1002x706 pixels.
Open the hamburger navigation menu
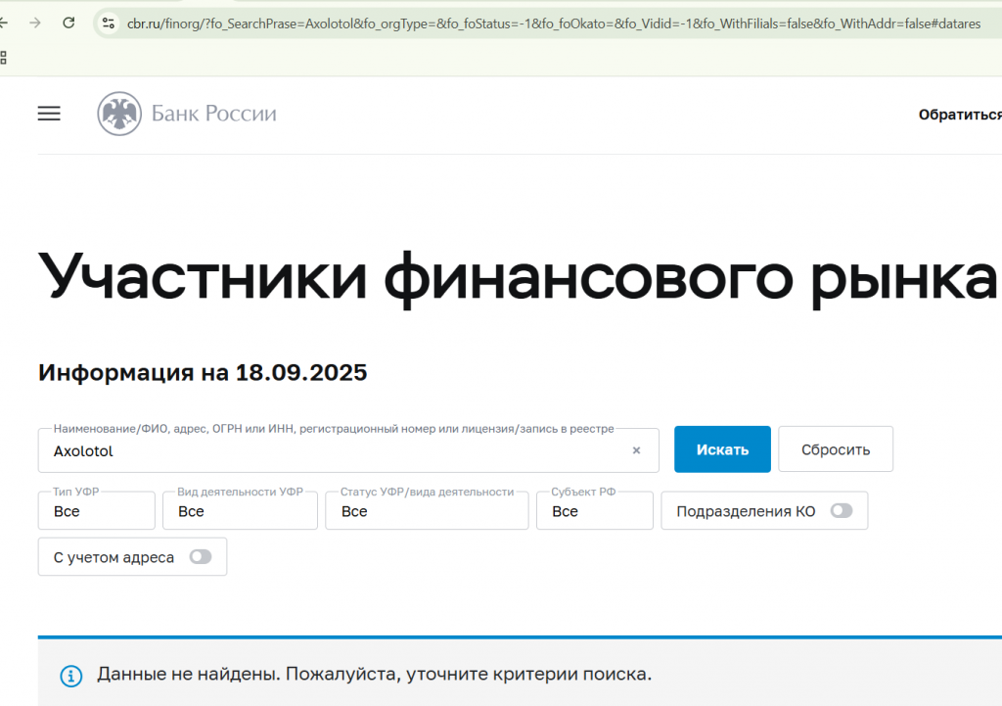(x=49, y=114)
